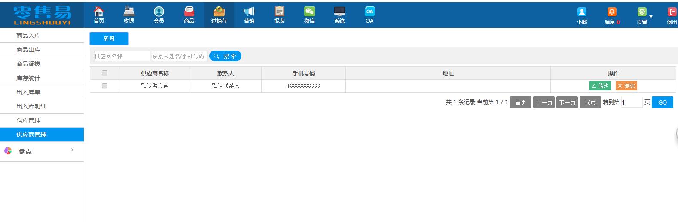Click the 新增 add button
The height and width of the screenshot is (222, 678).
tap(109, 39)
